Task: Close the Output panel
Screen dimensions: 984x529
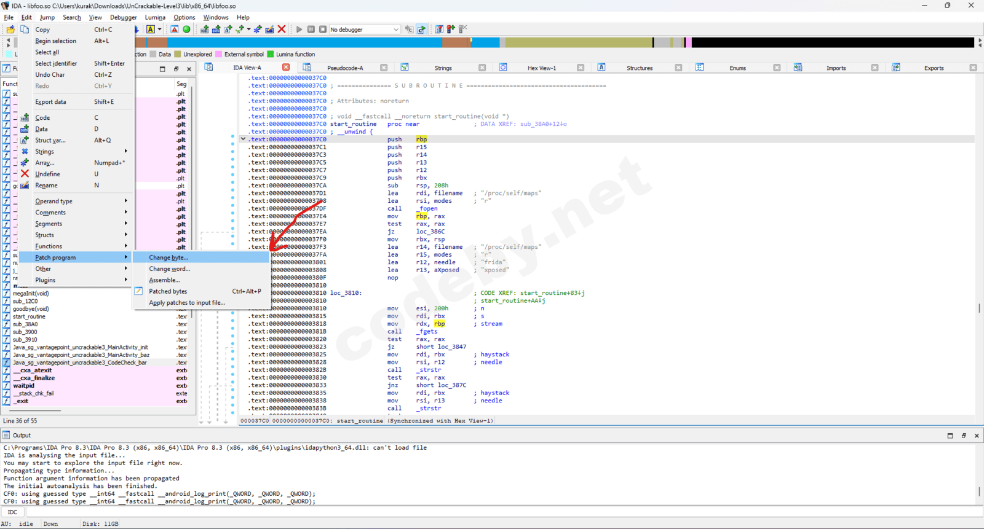Action: click(x=977, y=436)
